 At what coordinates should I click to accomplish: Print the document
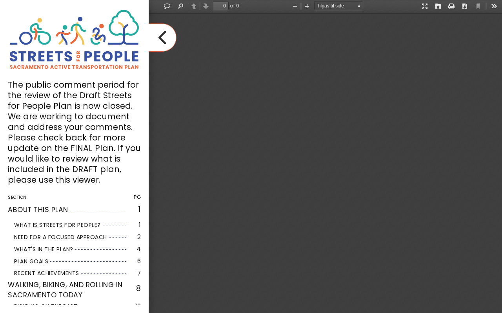[451, 6]
